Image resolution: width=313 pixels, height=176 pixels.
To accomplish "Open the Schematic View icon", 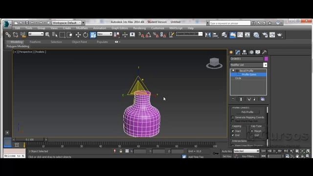I will point(247,35).
